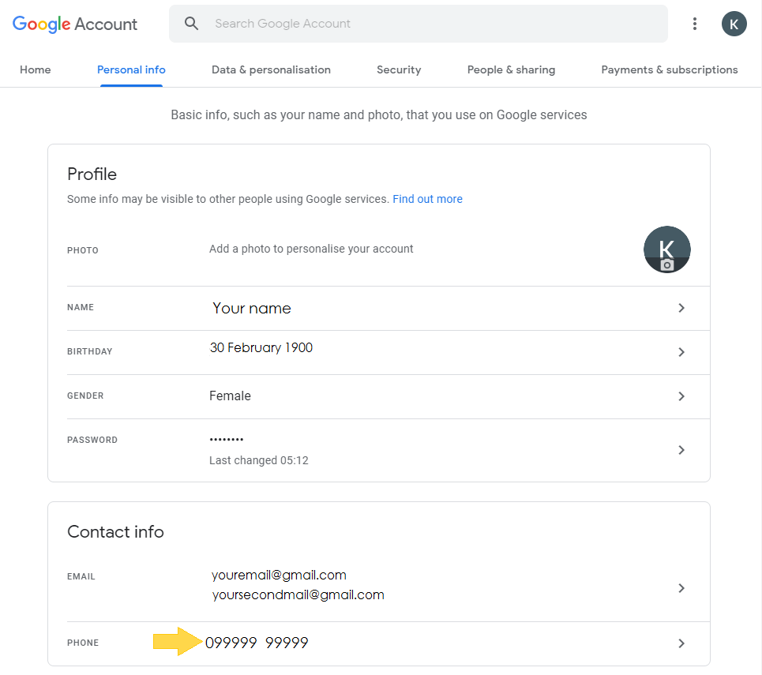
Task: Expand the Gender row chevron
Action: click(x=681, y=396)
